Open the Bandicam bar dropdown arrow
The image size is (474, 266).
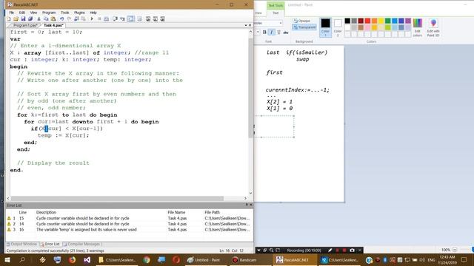[258, 250]
